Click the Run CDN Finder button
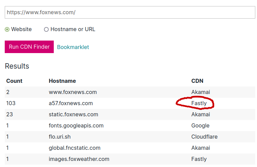 coord(29,47)
